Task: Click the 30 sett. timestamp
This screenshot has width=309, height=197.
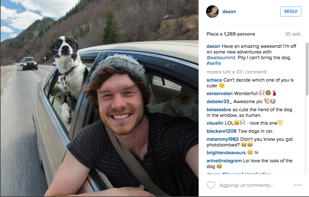Action: coord(293,34)
